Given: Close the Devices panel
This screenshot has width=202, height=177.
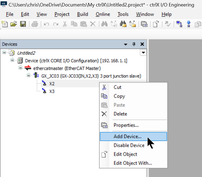Looking at the screenshot, I should 142,44.
